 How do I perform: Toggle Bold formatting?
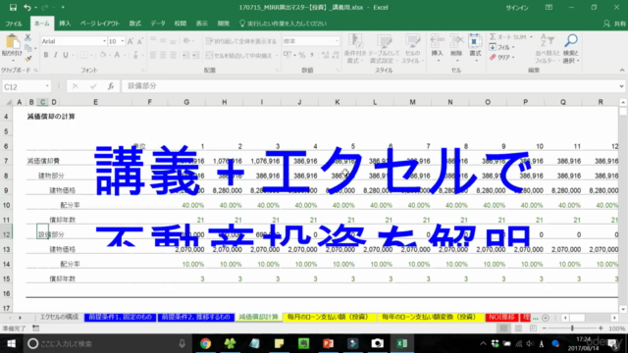[46, 55]
